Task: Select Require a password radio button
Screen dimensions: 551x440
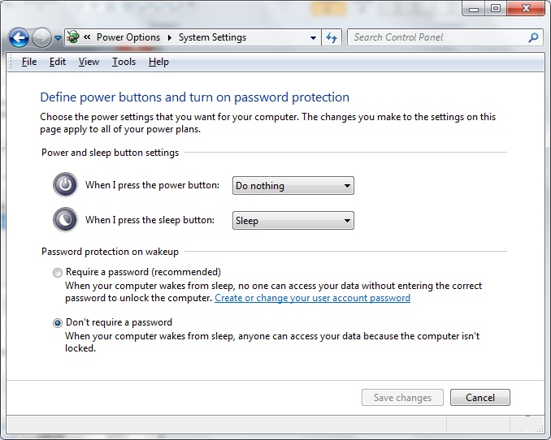Action: coord(57,273)
